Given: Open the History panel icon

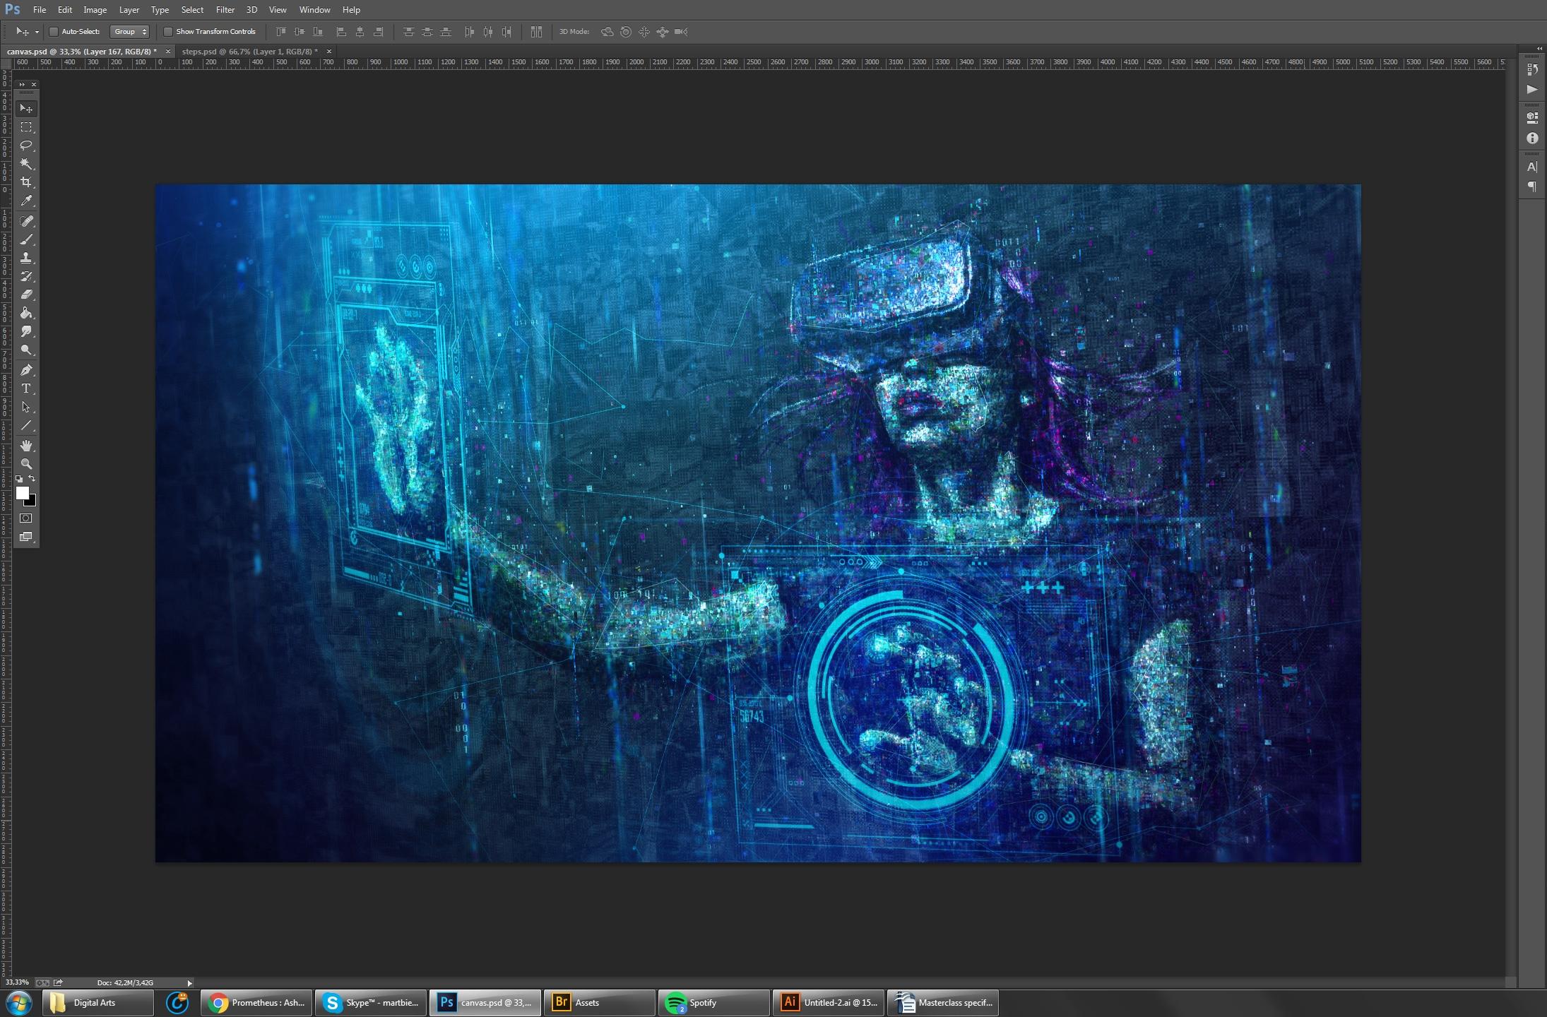Looking at the screenshot, I should tap(1531, 69).
